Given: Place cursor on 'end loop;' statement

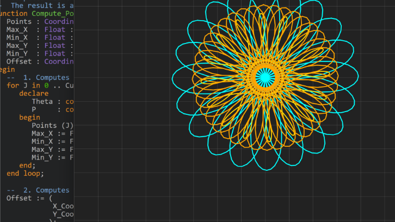Looking at the screenshot, I should coord(24,174).
